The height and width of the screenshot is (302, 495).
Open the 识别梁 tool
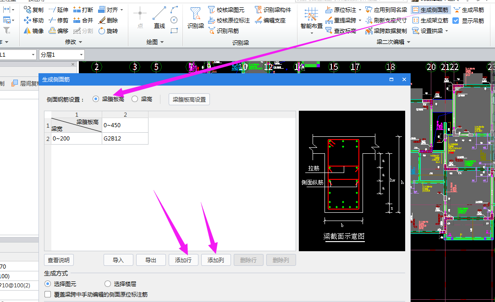coord(196,18)
